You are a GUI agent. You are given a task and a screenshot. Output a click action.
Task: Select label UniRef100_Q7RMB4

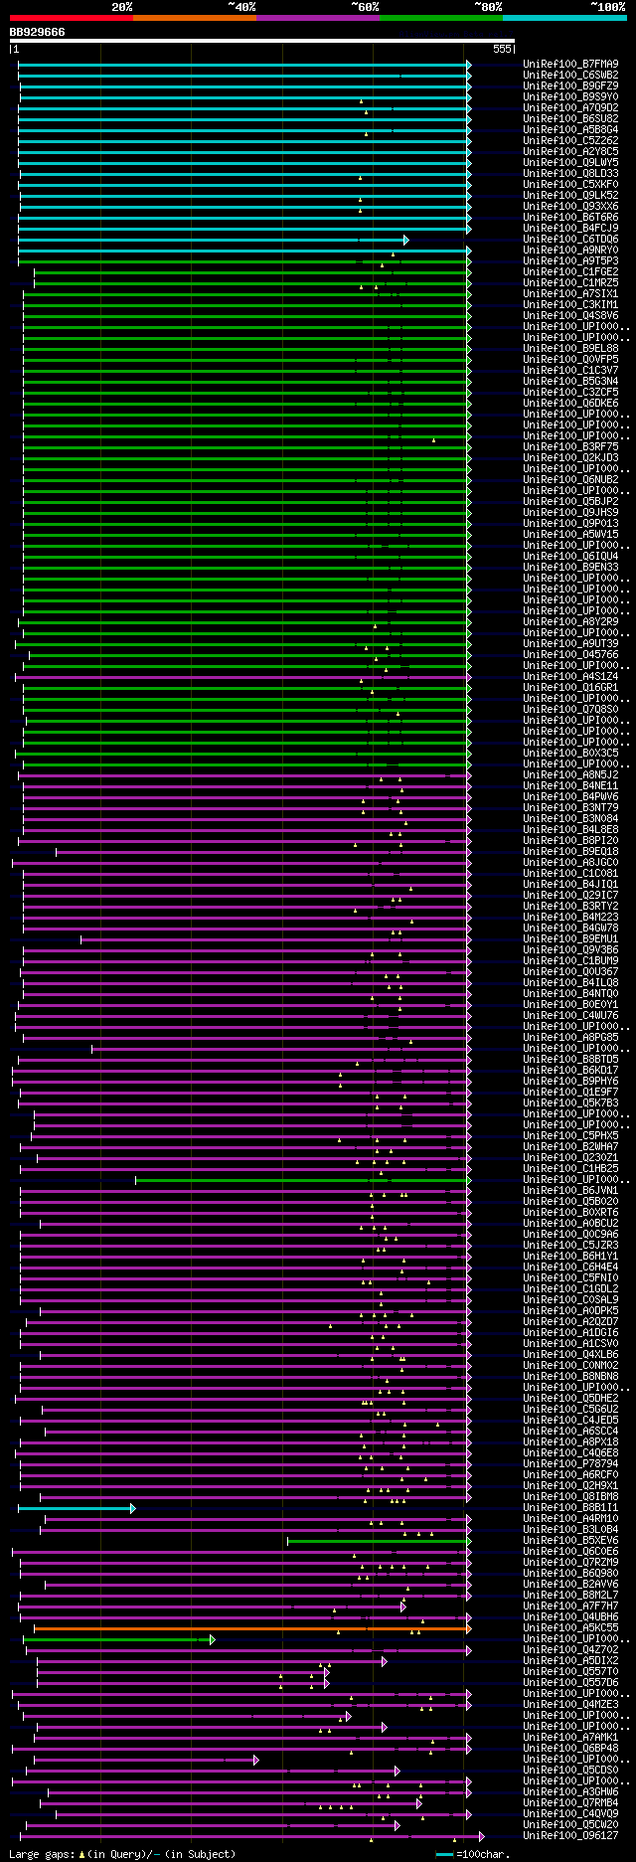(570, 1803)
